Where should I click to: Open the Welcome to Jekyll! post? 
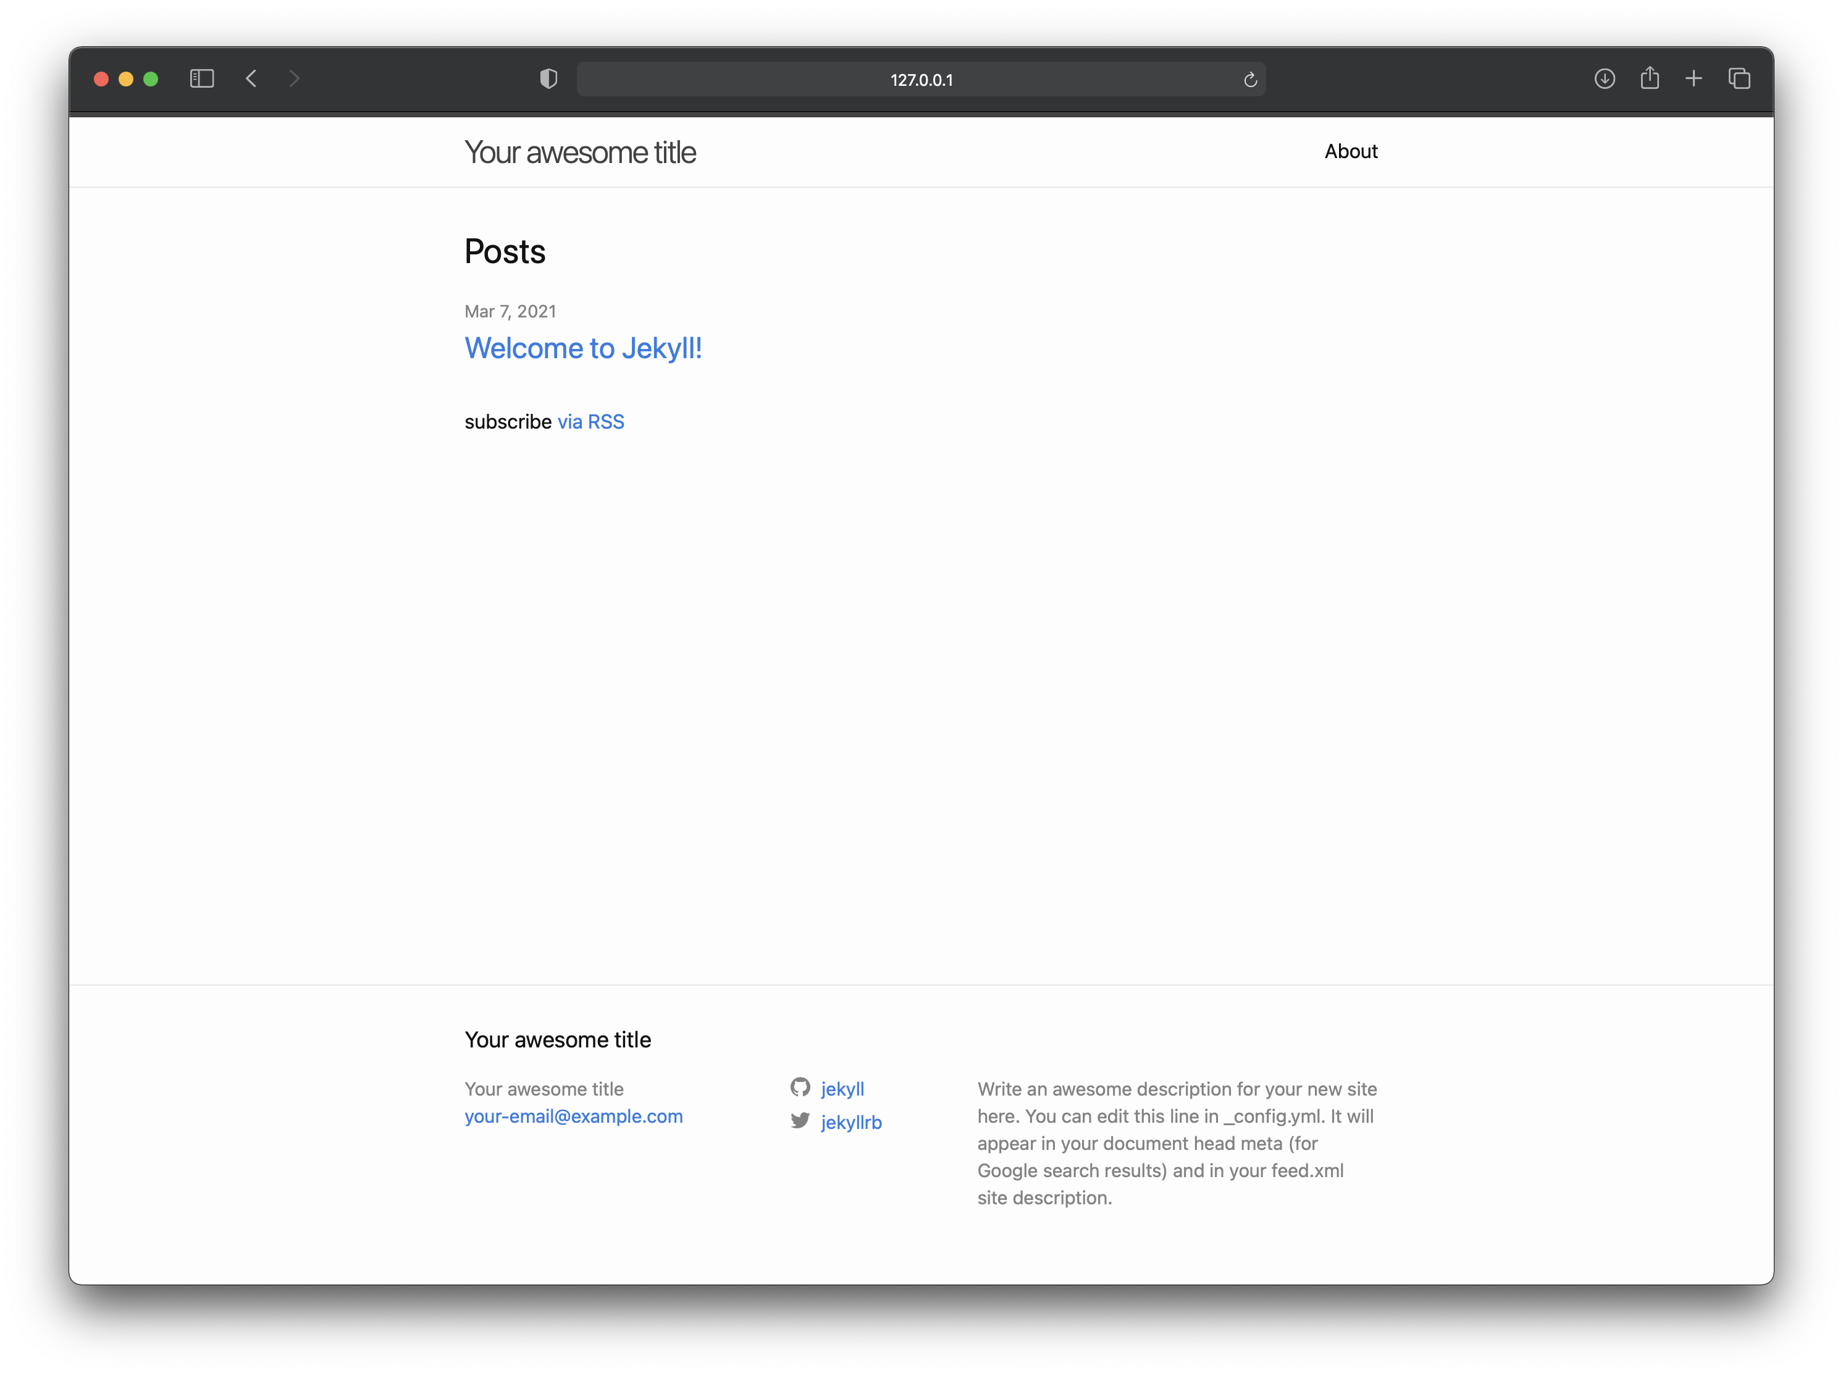[583, 348]
